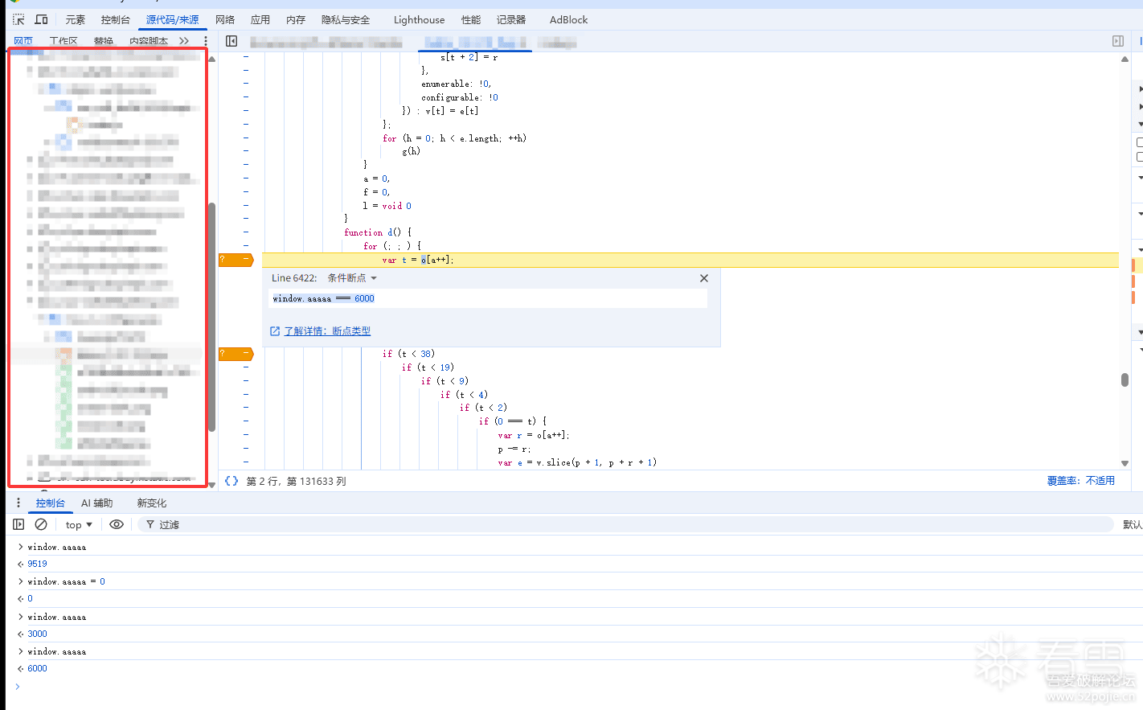Click the 'if (t < 38)' code line
Screen dimensions: 1143x710
[408, 354]
